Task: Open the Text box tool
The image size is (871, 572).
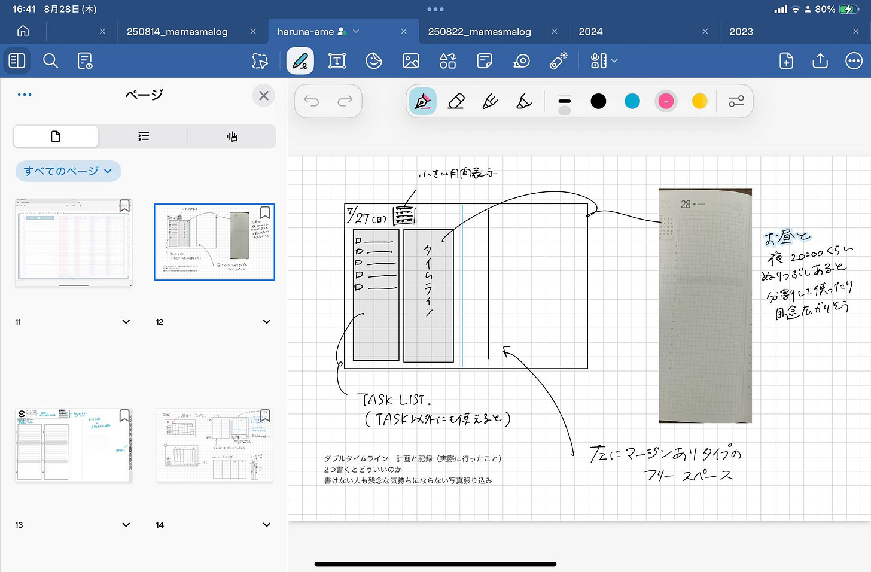Action: (x=337, y=61)
